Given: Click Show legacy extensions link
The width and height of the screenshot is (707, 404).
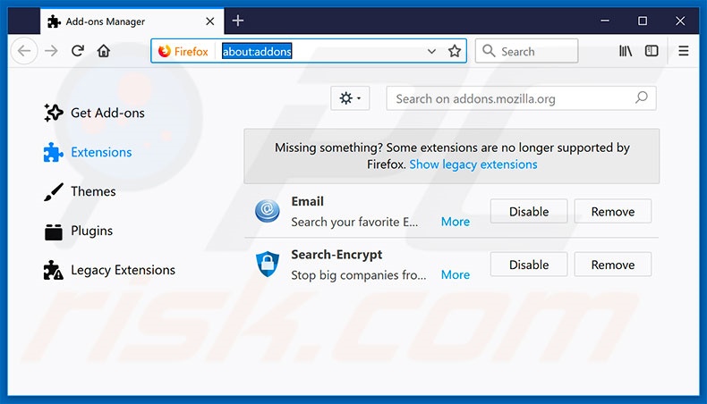Looking at the screenshot, I should coord(473,164).
